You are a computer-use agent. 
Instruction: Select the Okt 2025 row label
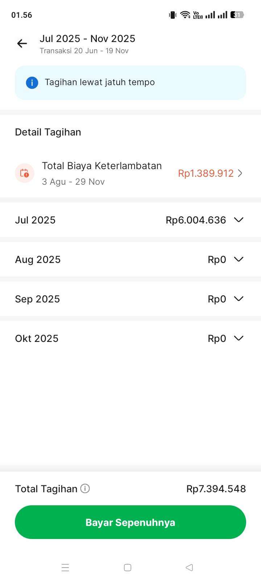click(x=37, y=339)
